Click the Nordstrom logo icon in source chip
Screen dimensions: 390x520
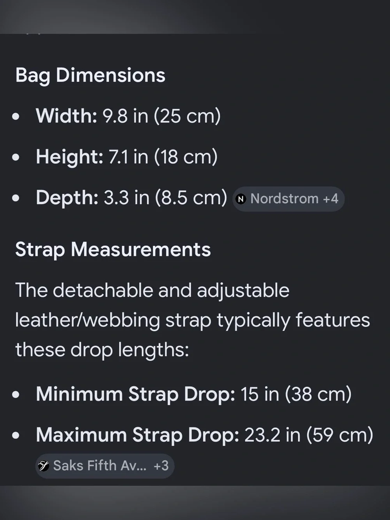(241, 199)
